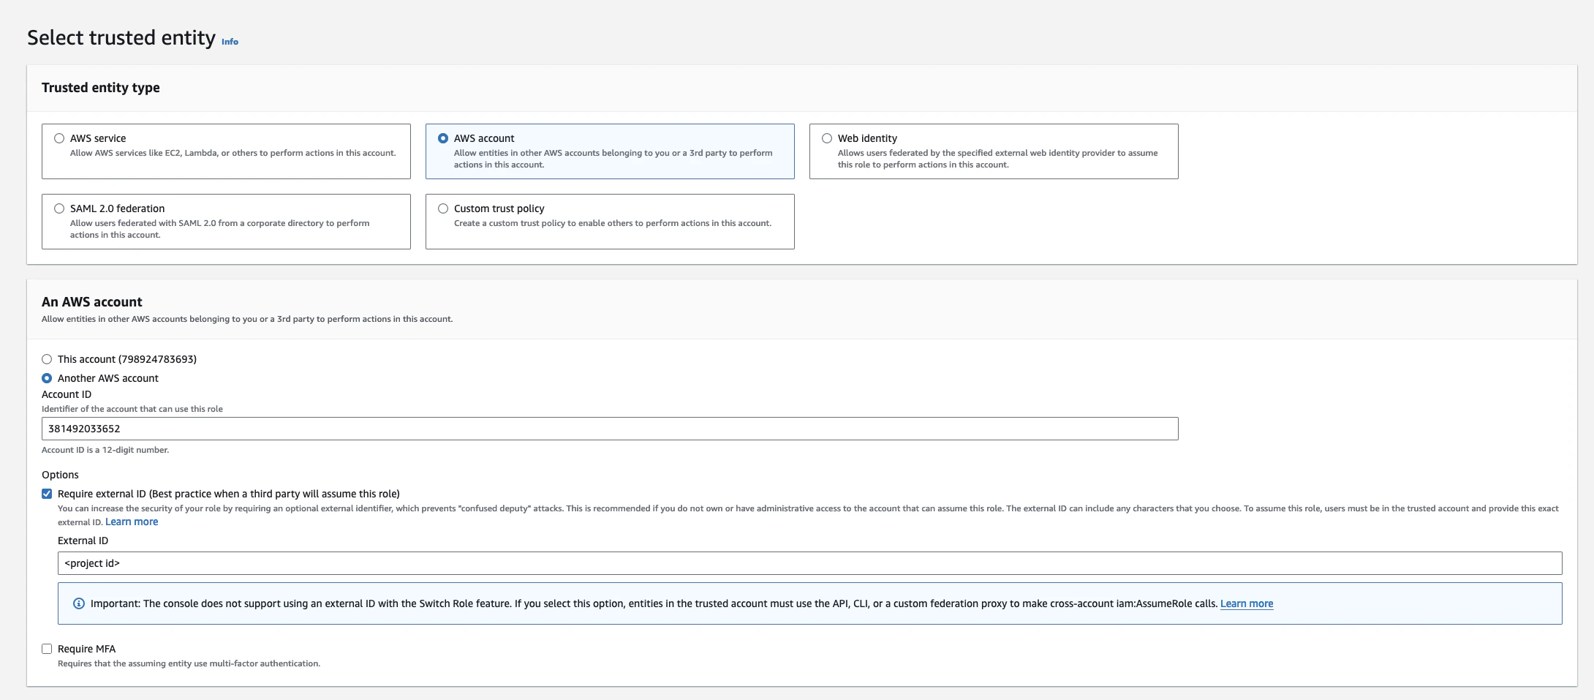This screenshot has height=700, width=1594.
Task: Click the info icon in the Important notice
Action: (79, 603)
